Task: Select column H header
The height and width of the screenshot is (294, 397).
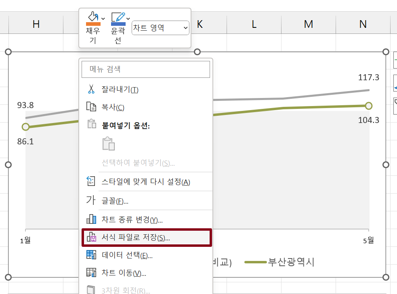Action: click(x=36, y=24)
